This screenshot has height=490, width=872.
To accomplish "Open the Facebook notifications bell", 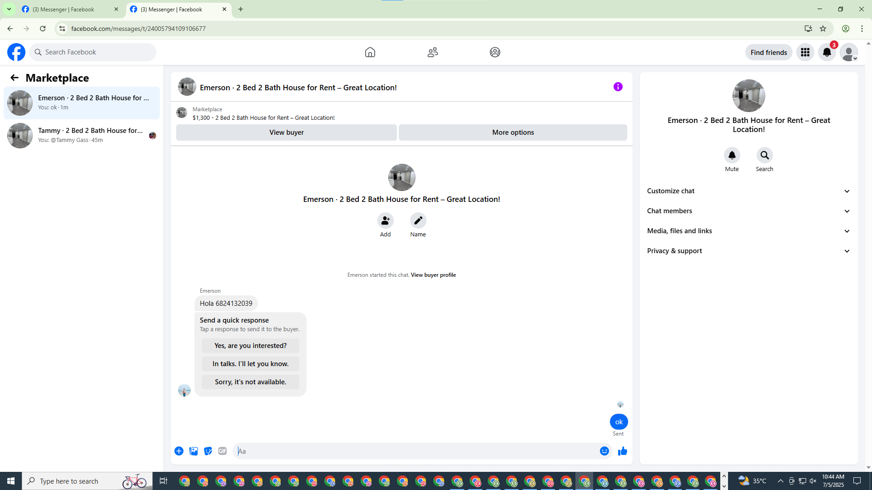I will point(827,52).
